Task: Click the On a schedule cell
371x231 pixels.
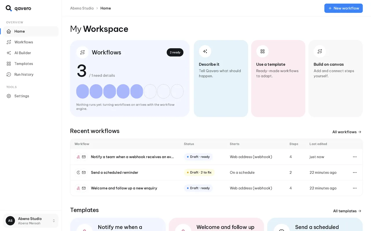Action: click(242, 172)
